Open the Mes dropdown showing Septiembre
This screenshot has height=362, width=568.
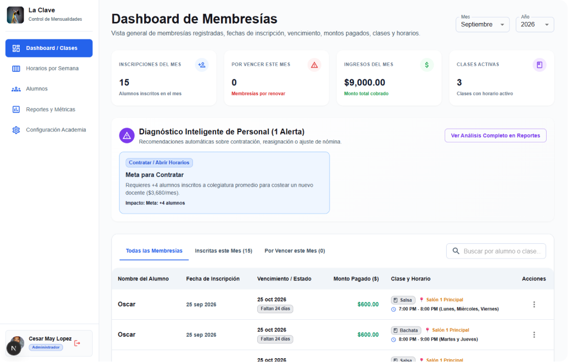(482, 25)
